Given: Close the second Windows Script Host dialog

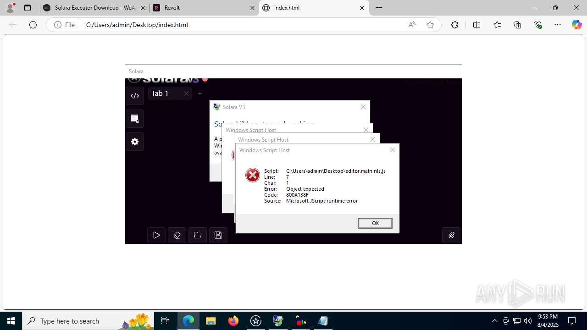Looking at the screenshot, I should (373, 139).
